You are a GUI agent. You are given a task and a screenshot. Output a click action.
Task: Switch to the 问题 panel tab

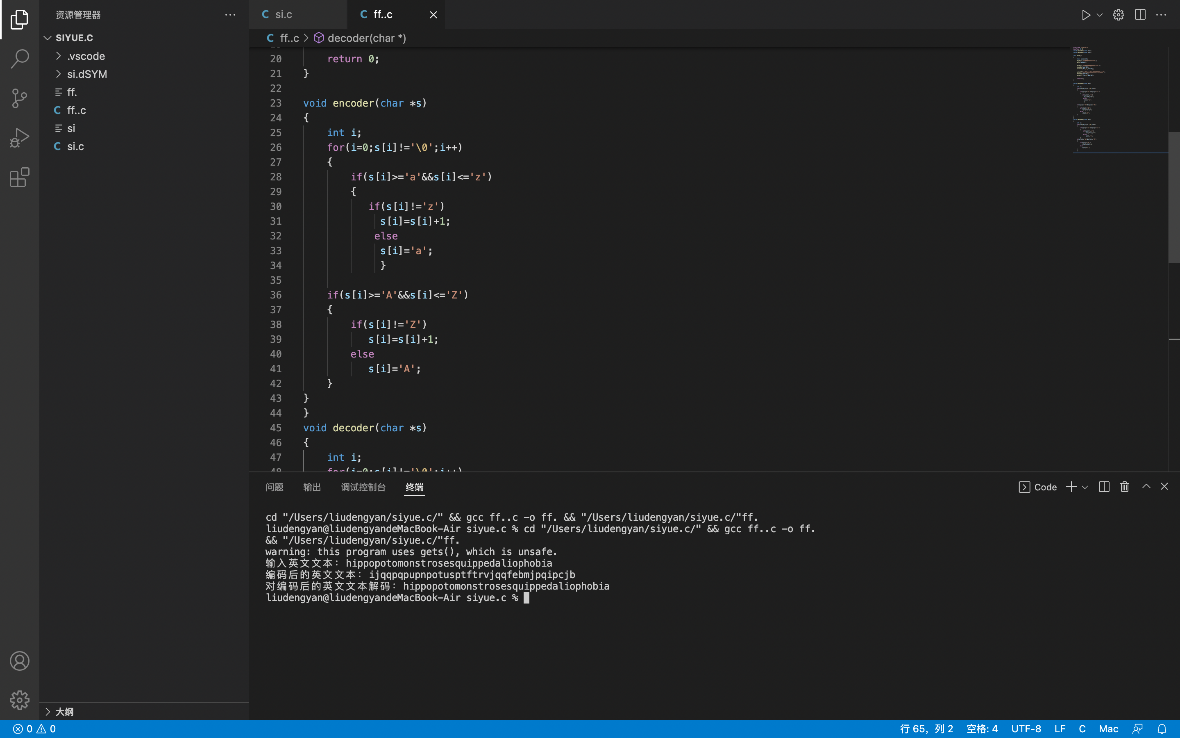point(274,487)
